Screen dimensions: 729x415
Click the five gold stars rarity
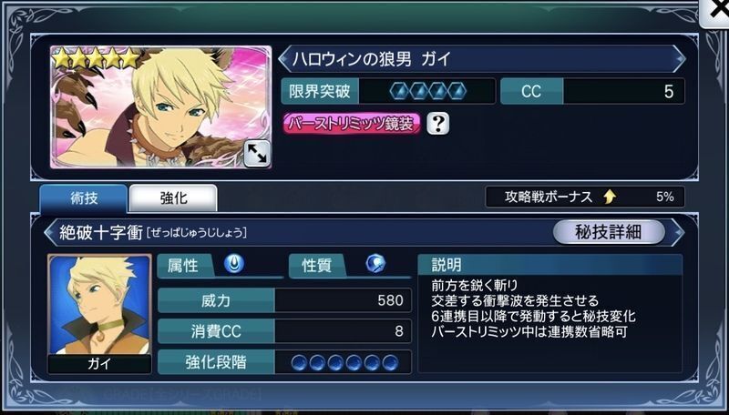click(97, 58)
